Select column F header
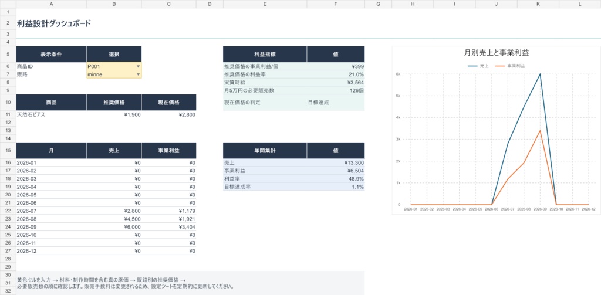The width and height of the screenshot is (601, 295). (336, 4)
